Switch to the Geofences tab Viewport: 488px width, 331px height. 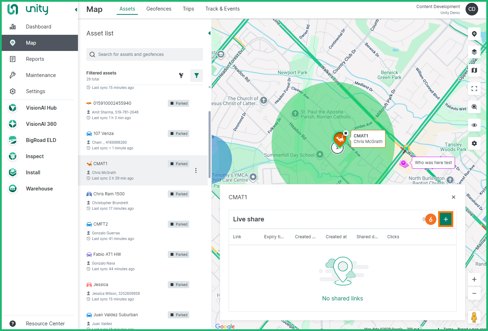coord(159,9)
